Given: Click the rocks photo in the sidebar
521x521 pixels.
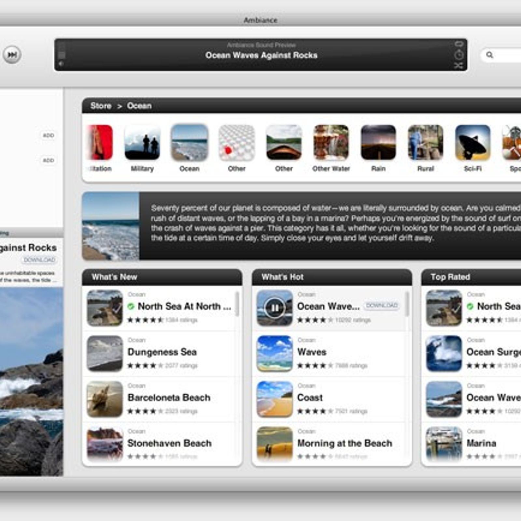Looking at the screenshot, I should point(32,382).
